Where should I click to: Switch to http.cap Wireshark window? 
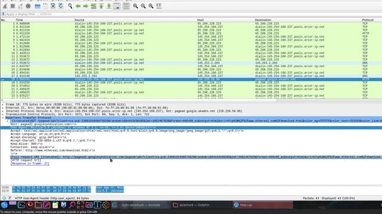pos(263,205)
